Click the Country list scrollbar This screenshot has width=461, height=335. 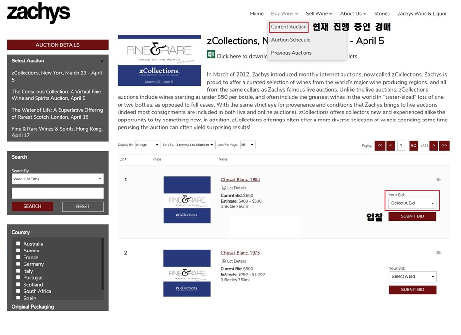[x=102, y=264]
